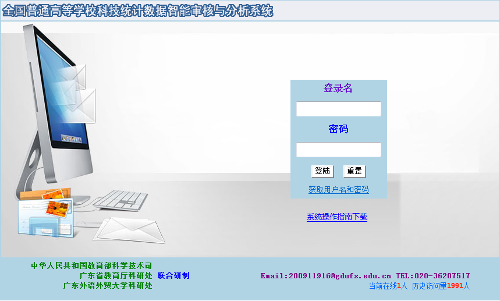Viewport: 500px width, 301px height.
Task: Open the 获取用户名和密码 link
Action: (x=338, y=190)
